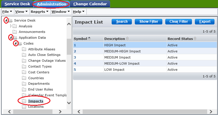Sort the list by Symbol column arrows
Image resolution: width=218 pixels, height=115 pixels.
point(89,39)
